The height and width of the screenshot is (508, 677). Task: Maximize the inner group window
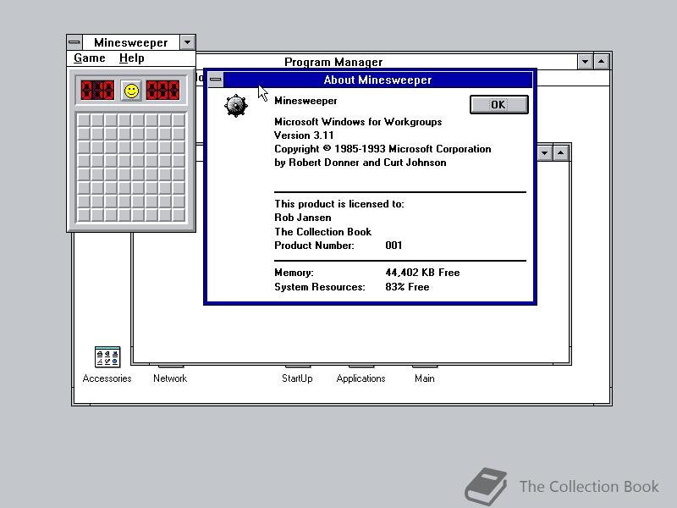pos(560,153)
